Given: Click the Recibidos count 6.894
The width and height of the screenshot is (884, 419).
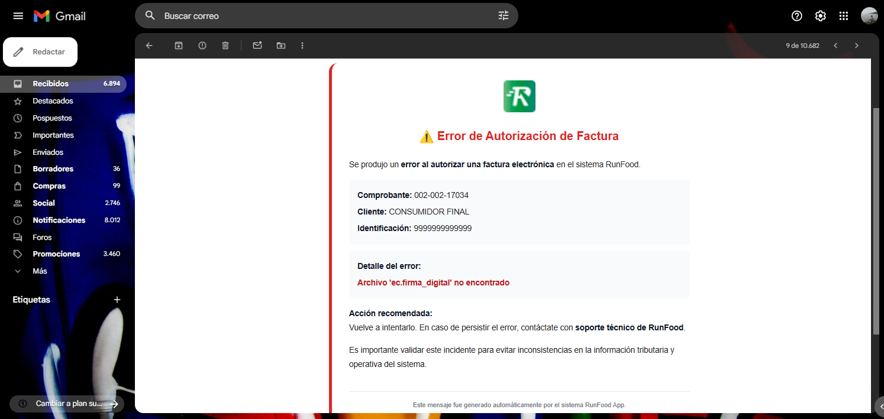Looking at the screenshot, I should 112,84.
